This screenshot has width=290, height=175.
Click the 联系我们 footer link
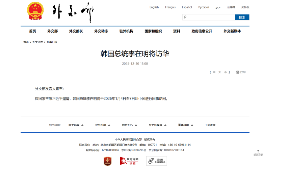[84, 145]
